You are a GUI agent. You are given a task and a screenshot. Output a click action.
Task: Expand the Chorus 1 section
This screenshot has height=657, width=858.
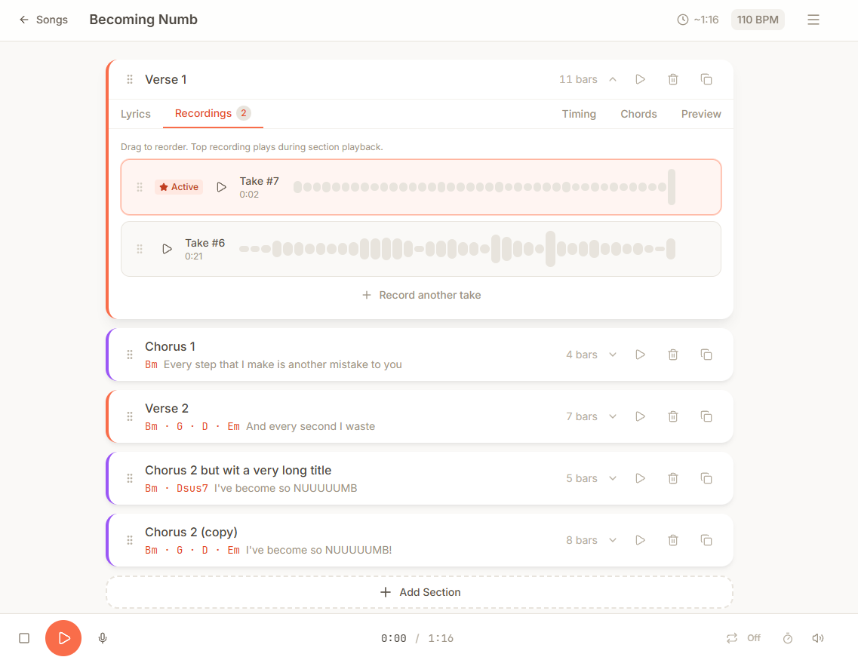613,355
